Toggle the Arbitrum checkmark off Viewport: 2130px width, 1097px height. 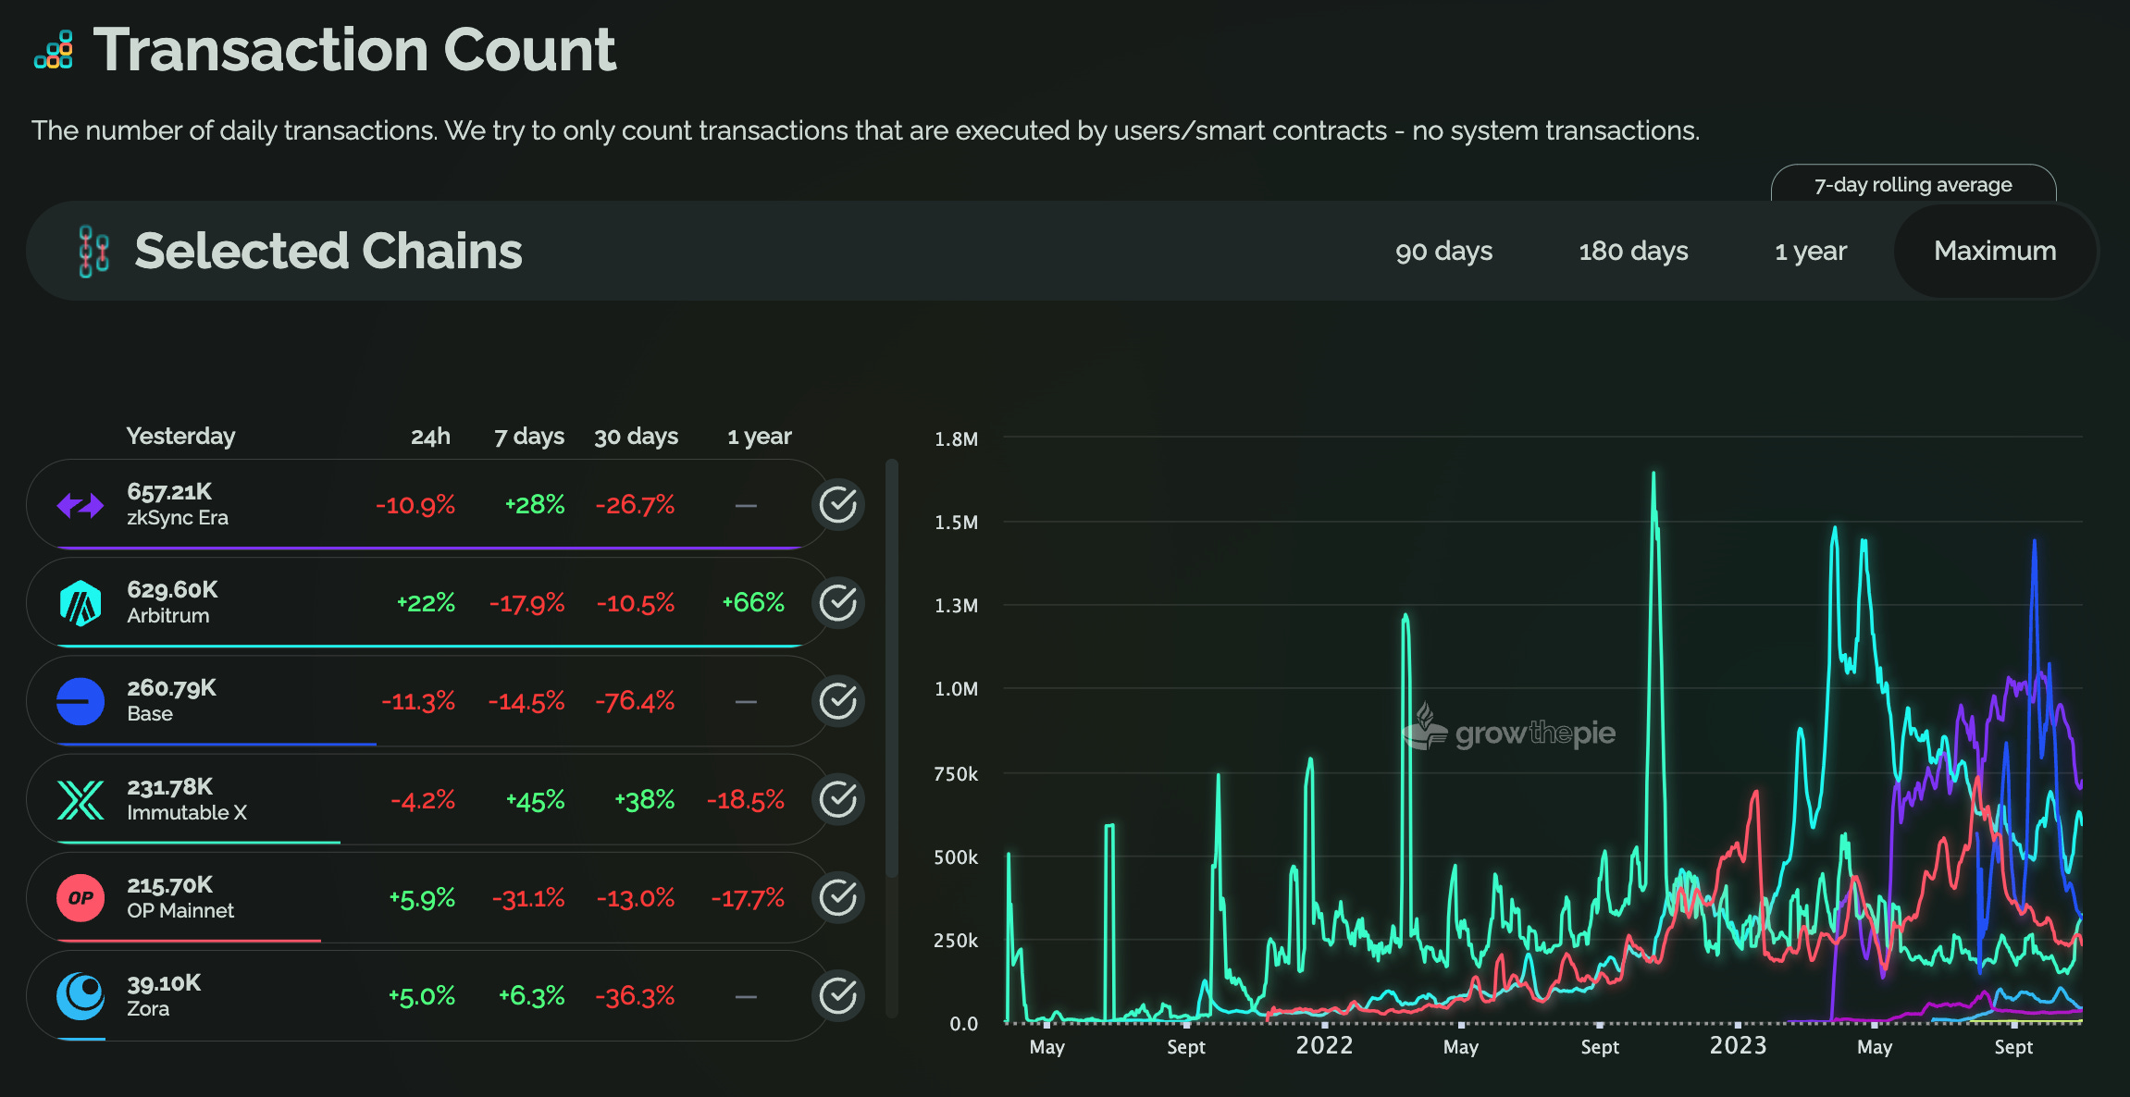[x=838, y=603]
